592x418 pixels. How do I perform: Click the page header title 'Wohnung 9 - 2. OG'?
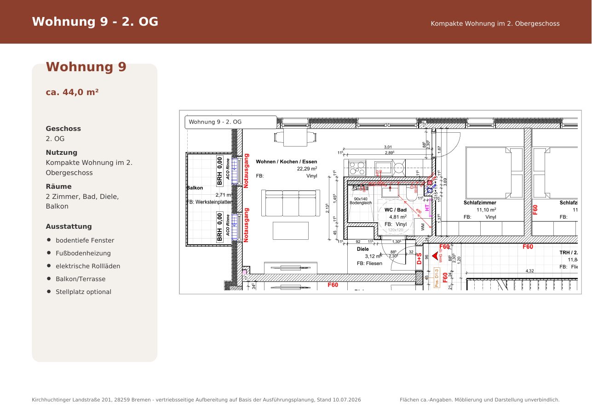(95, 22)
